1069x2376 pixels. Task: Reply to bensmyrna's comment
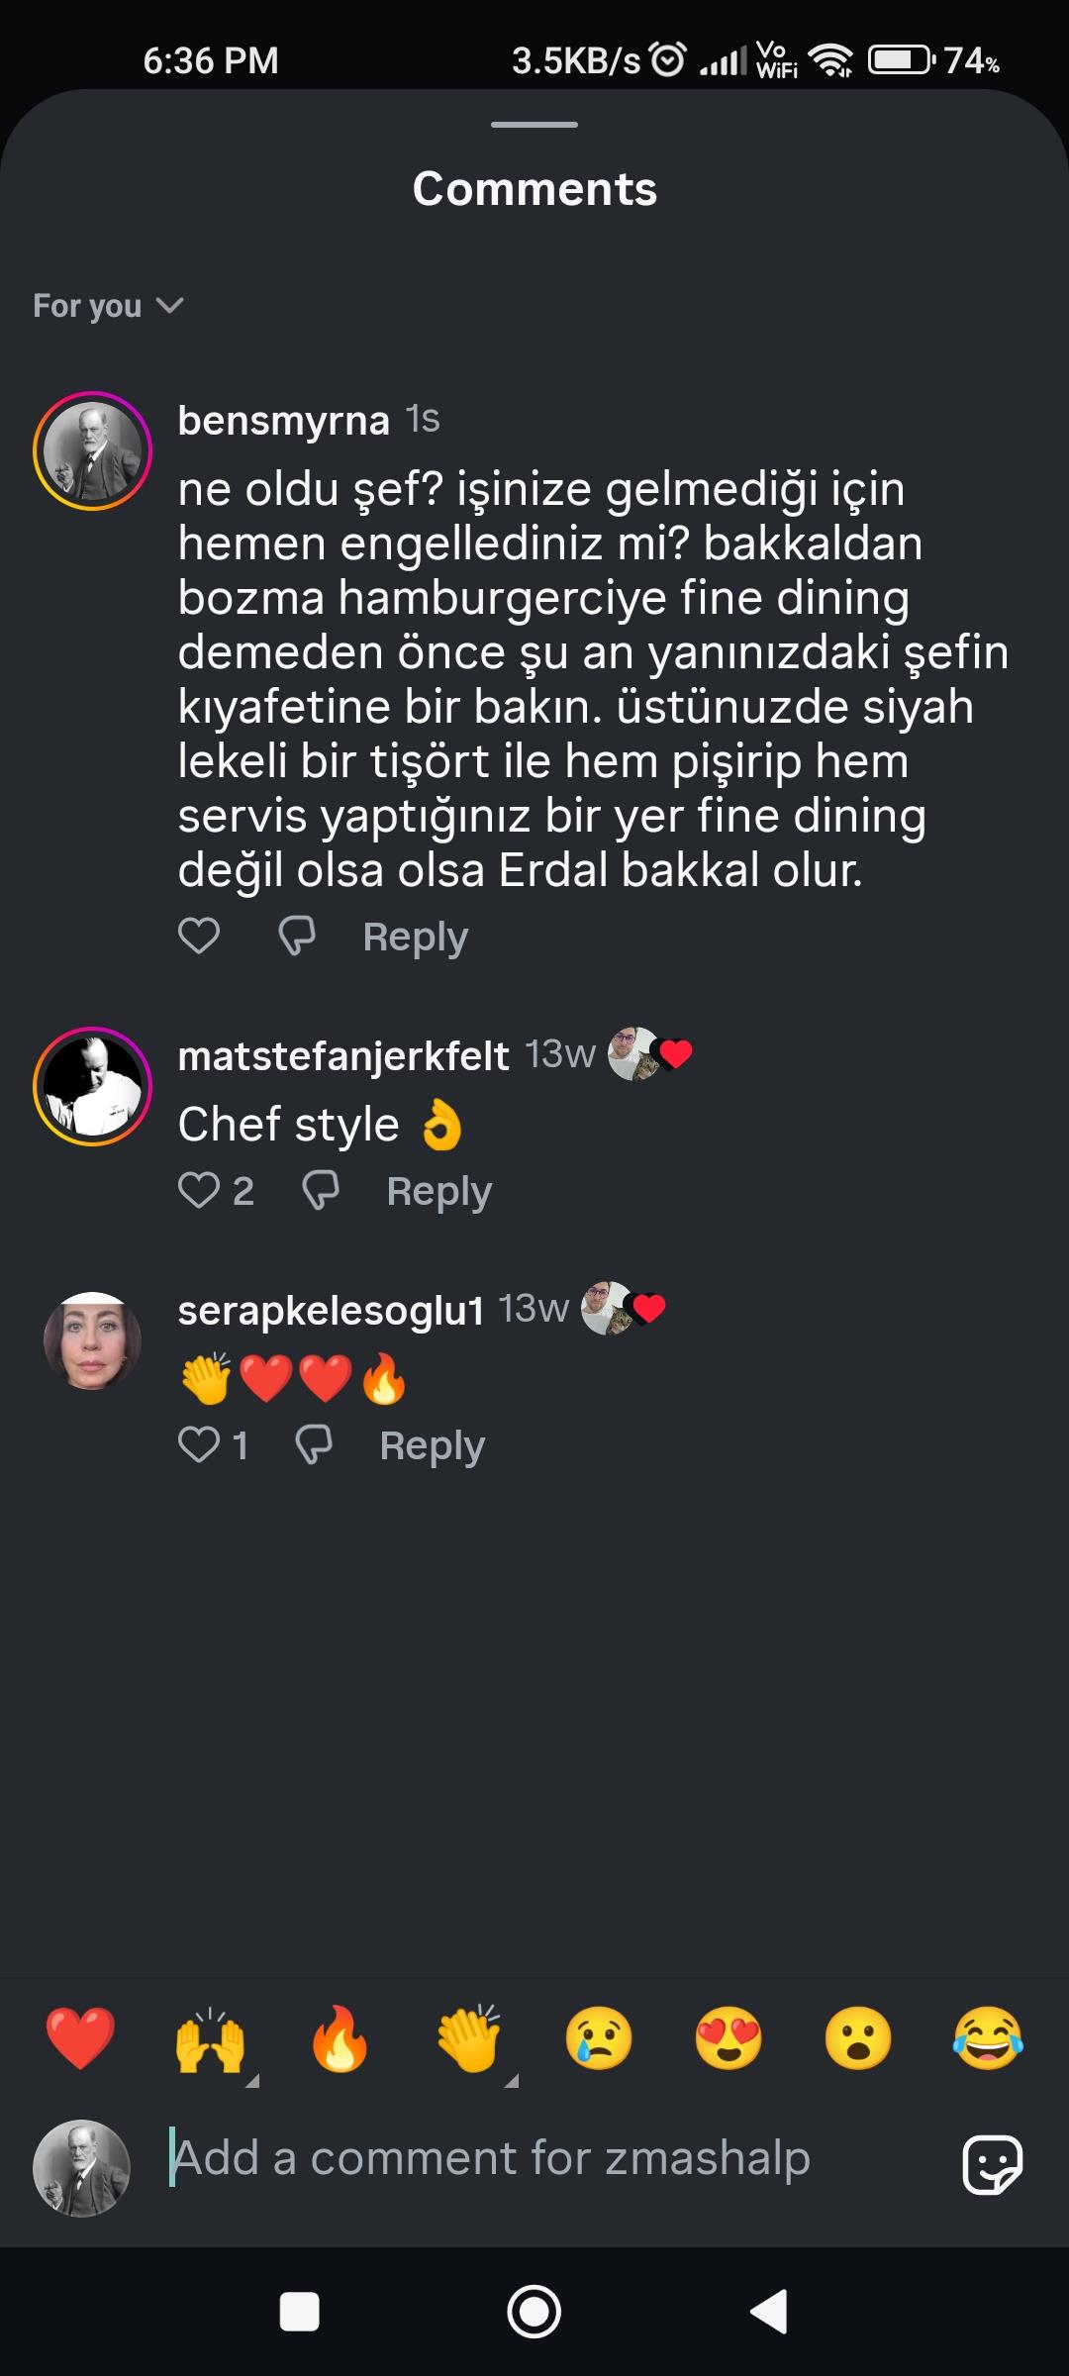pyautogui.click(x=415, y=937)
